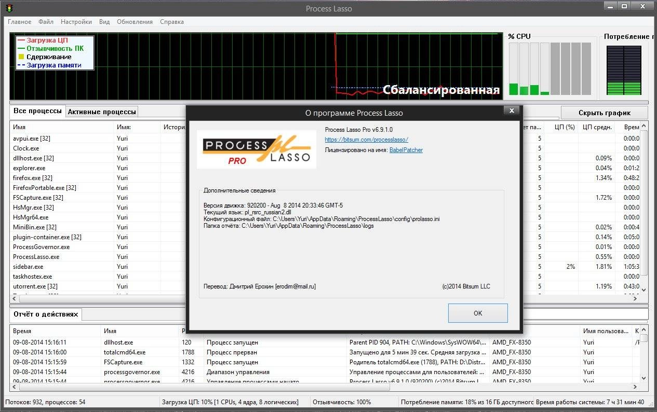
Task: Click status bar Загрузка ЦП: 10% entry
Action: point(230,402)
